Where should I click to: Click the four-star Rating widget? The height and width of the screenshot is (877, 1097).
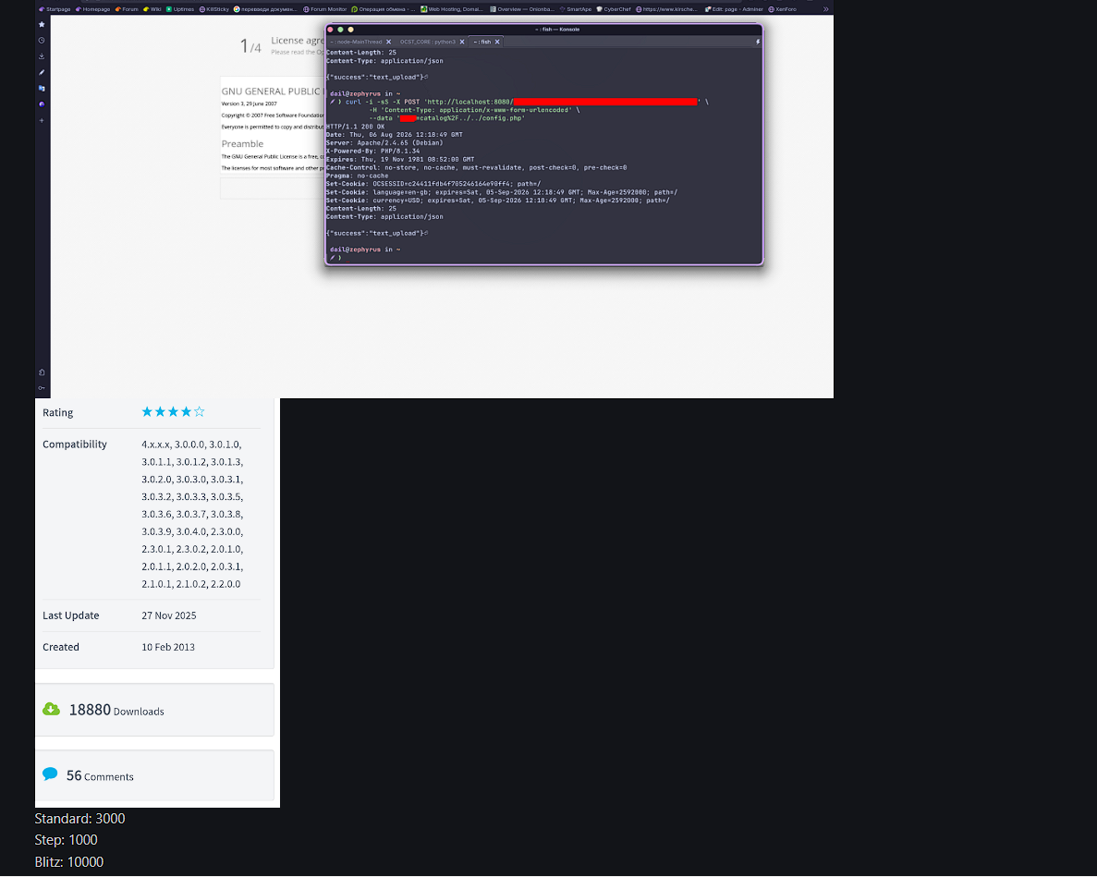tap(173, 412)
